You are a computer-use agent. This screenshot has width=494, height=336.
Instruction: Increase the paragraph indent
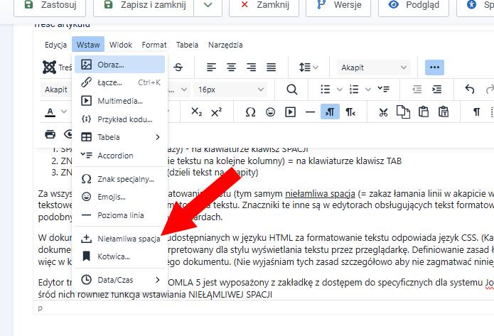[436, 90]
